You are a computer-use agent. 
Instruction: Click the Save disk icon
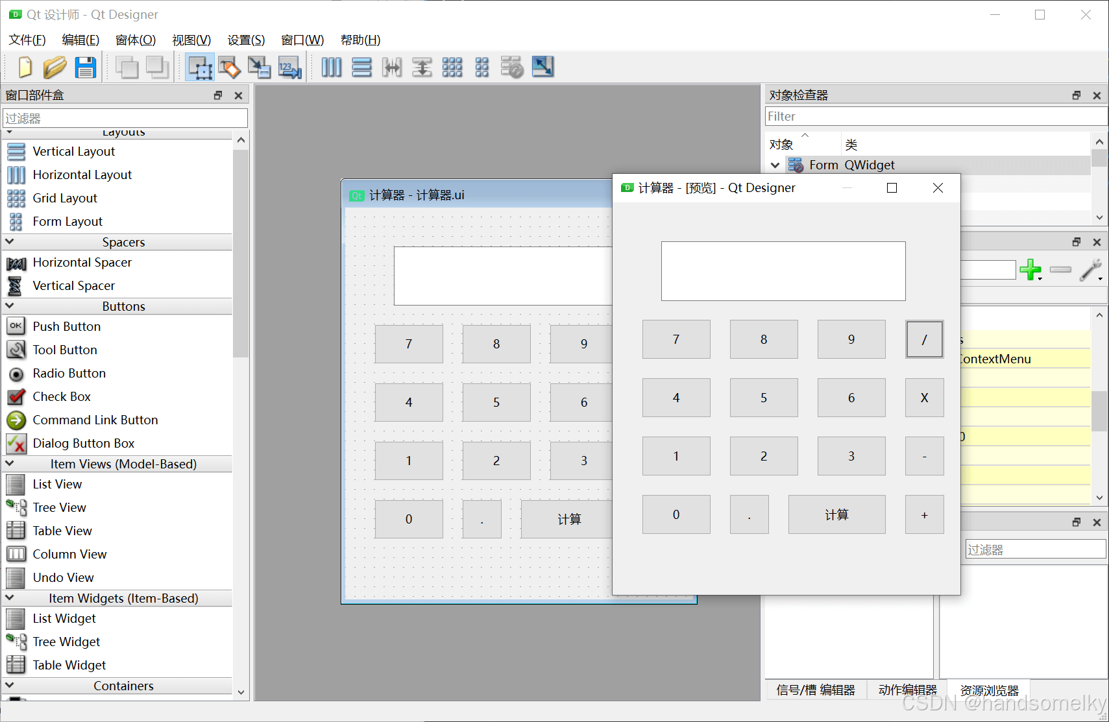(x=86, y=67)
